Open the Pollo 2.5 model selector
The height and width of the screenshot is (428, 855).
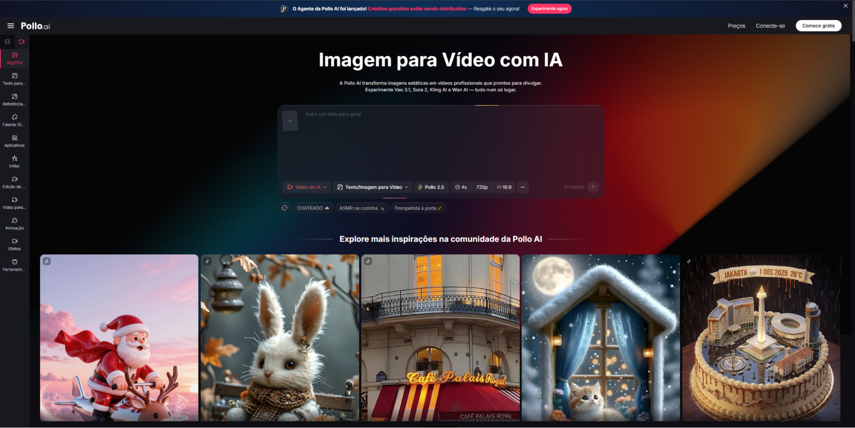click(x=431, y=187)
